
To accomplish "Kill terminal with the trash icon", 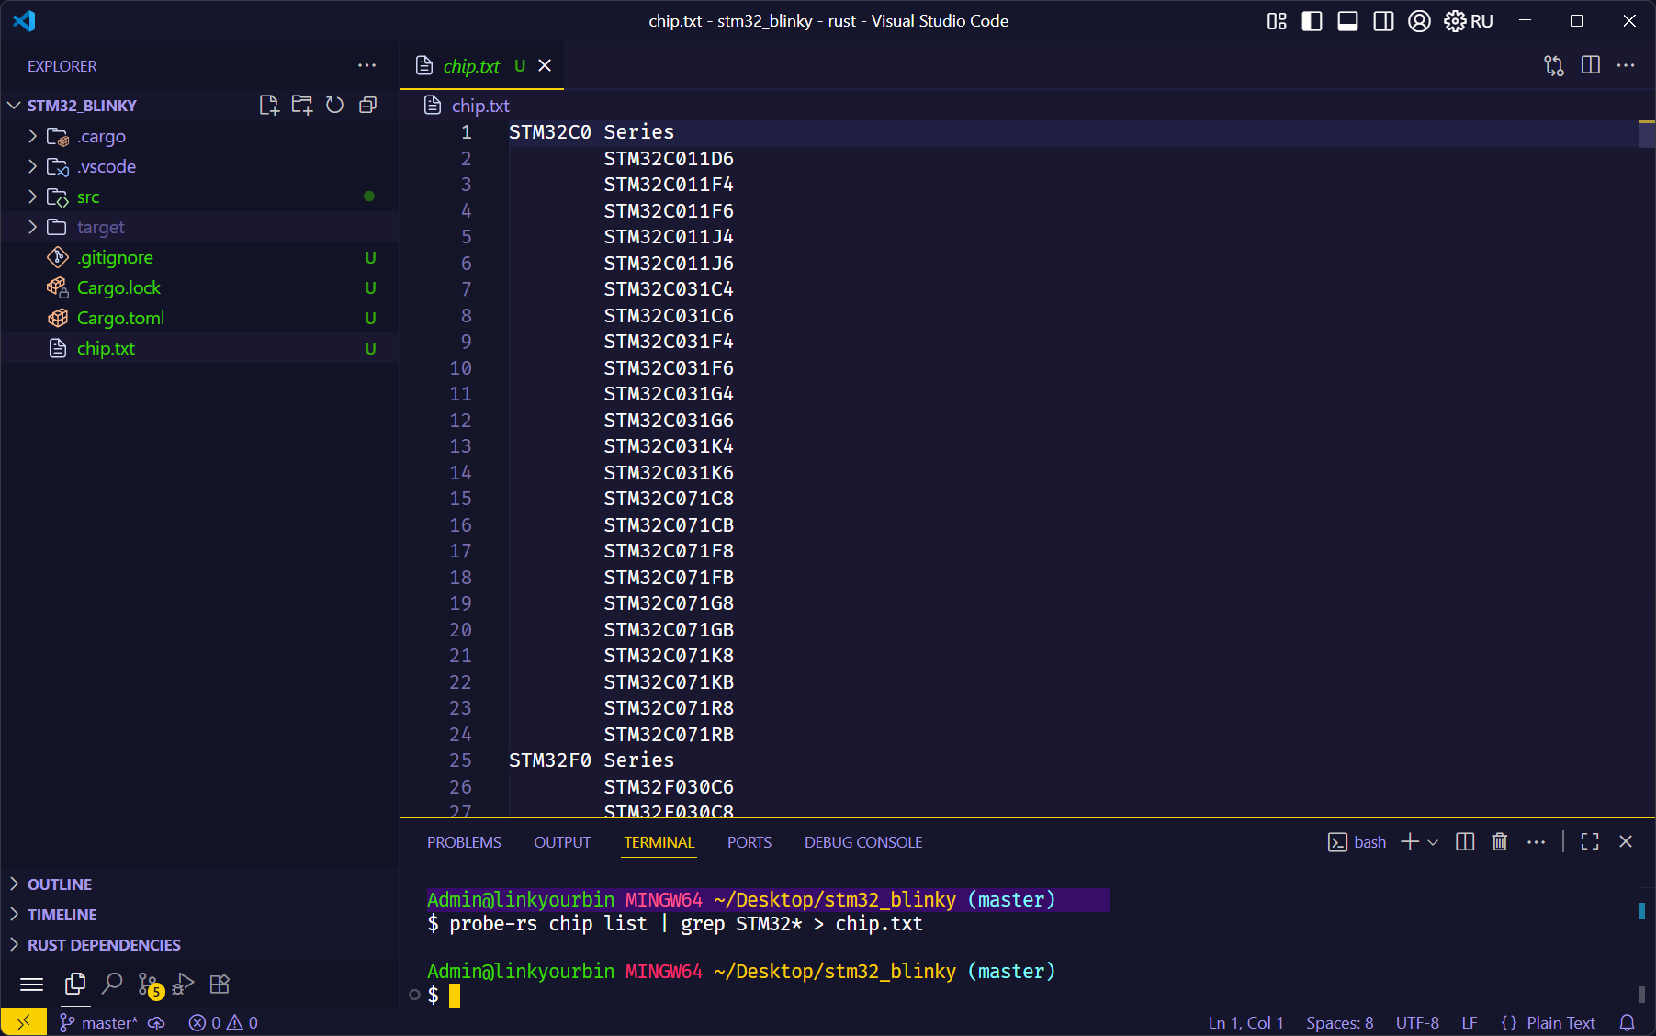I will pyautogui.click(x=1500, y=842).
